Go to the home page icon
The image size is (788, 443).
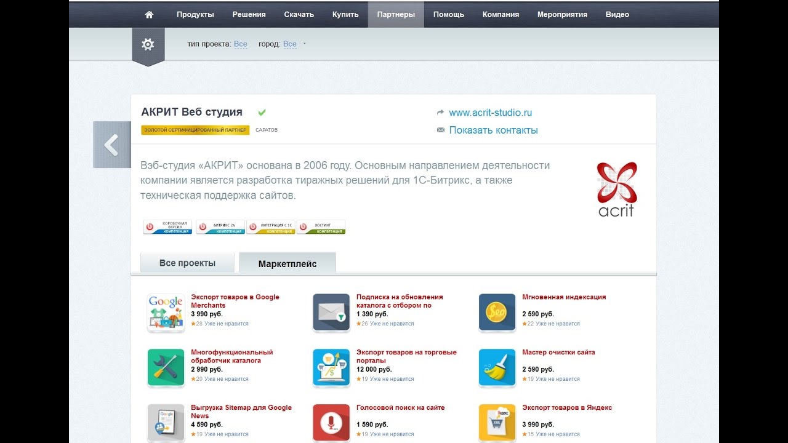point(149,15)
